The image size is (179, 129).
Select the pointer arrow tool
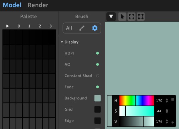pyautogui.click(x=122, y=17)
